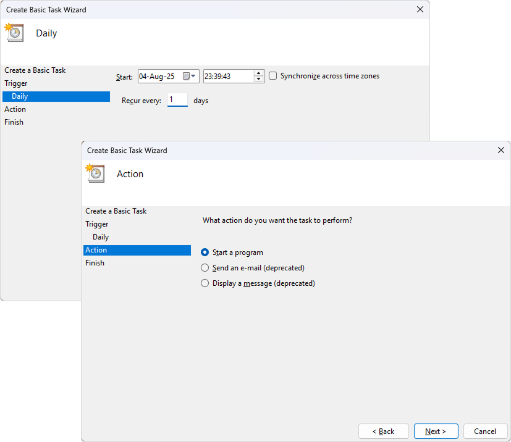Click the Back button
The image size is (511, 442).
(x=383, y=431)
